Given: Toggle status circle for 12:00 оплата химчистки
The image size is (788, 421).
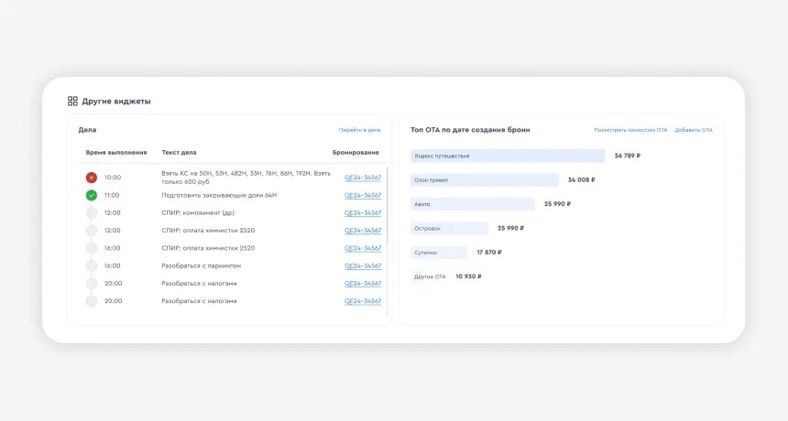Looking at the screenshot, I should coord(91,231).
